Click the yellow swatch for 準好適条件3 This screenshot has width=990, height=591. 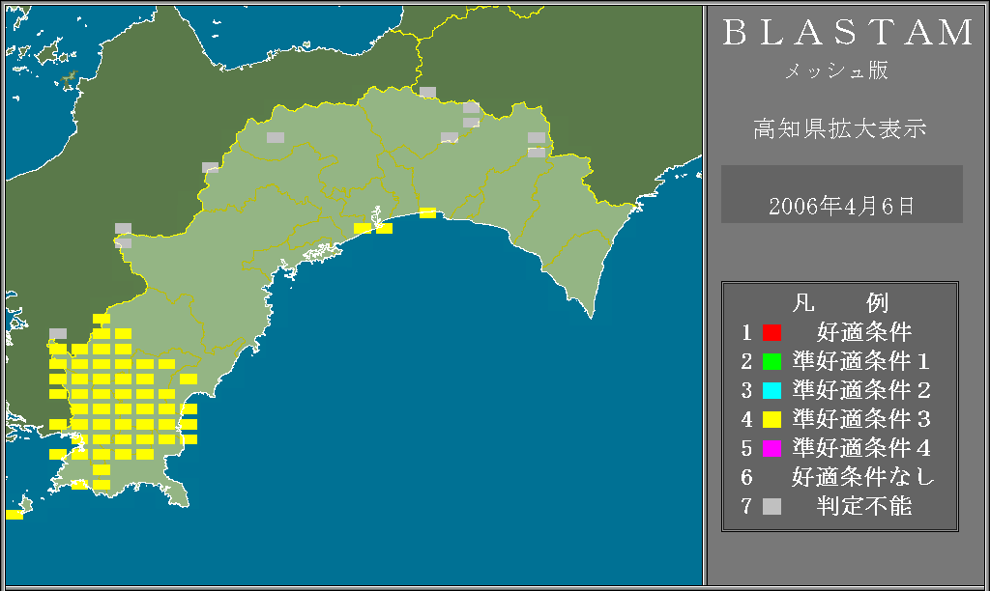[x=772, y=419]
